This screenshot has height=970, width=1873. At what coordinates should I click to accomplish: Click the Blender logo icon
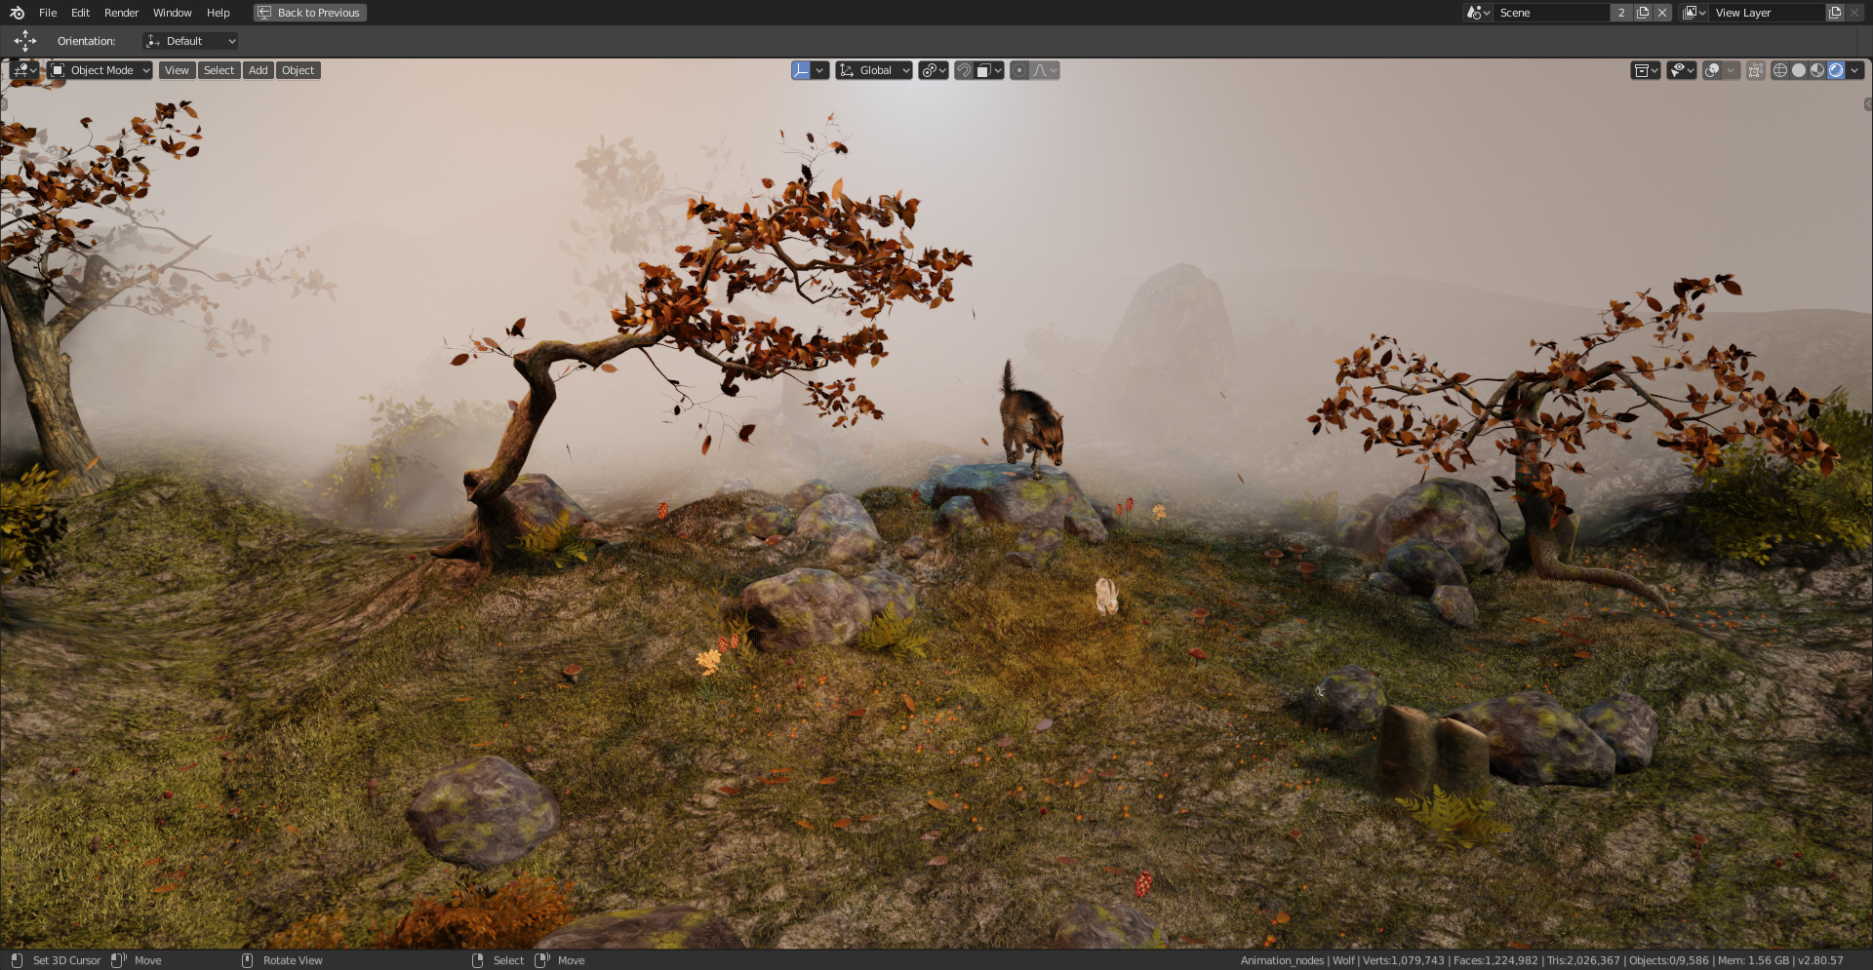(x=17, y=13)
